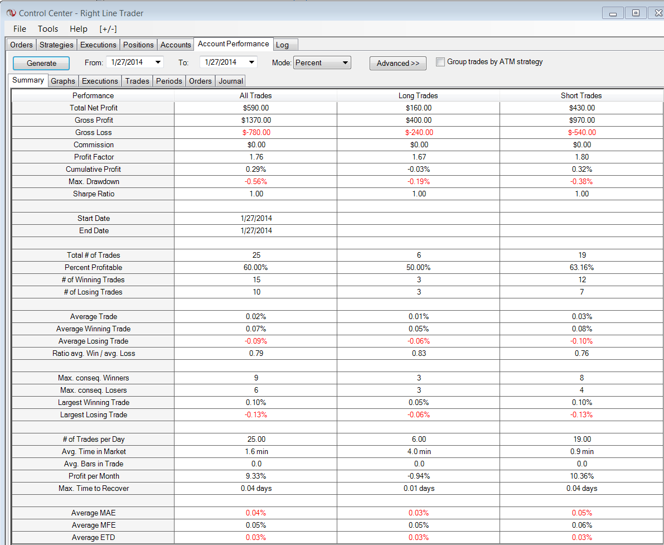The height and width of the screenshot is (545, 664).
Task: Select the Summary sub-tab
Action: pos(28,80)
